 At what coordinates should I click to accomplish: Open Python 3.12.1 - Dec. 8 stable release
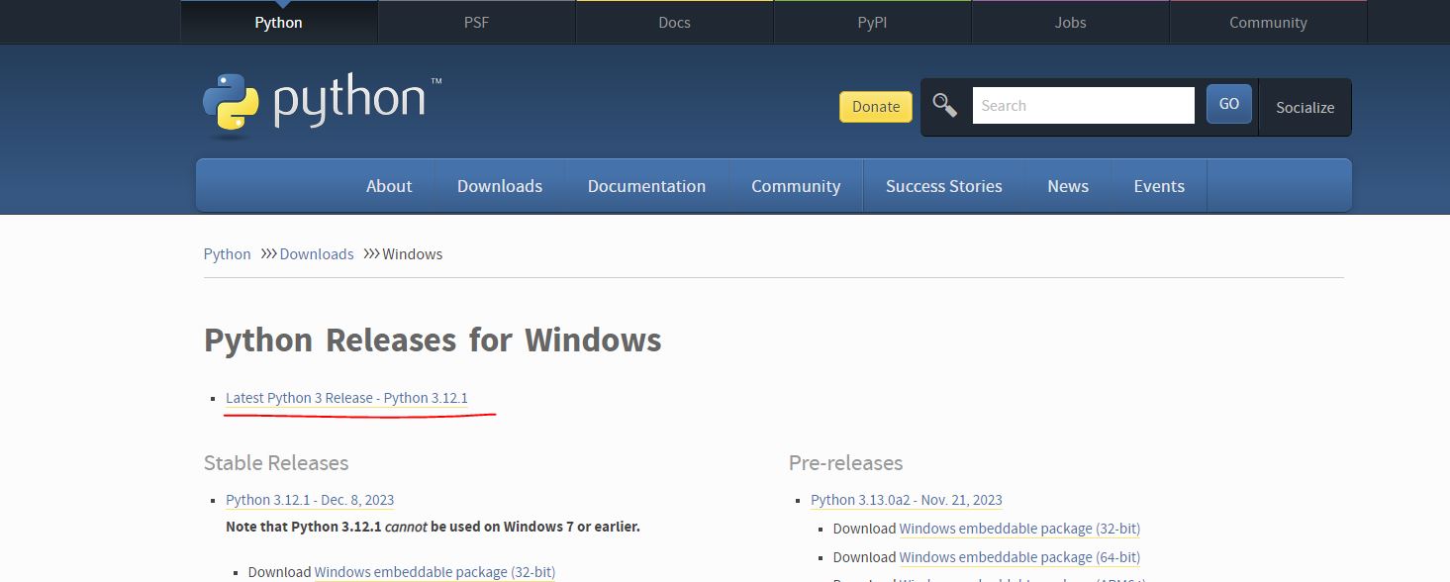coord(310,500)
